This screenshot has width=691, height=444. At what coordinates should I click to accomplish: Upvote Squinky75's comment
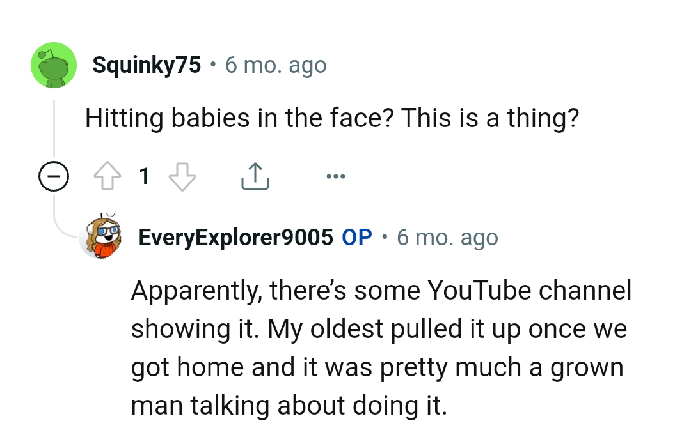click(x=108, y=176)
